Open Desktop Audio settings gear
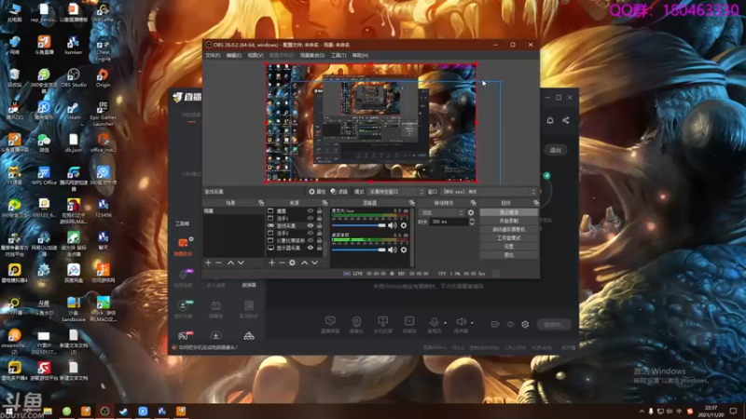This screenshot has height=419, width=746. tap(404, 250)
